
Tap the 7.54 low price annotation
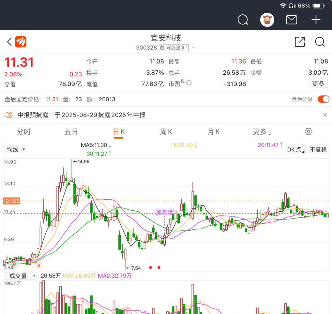[x=134, y=268]
